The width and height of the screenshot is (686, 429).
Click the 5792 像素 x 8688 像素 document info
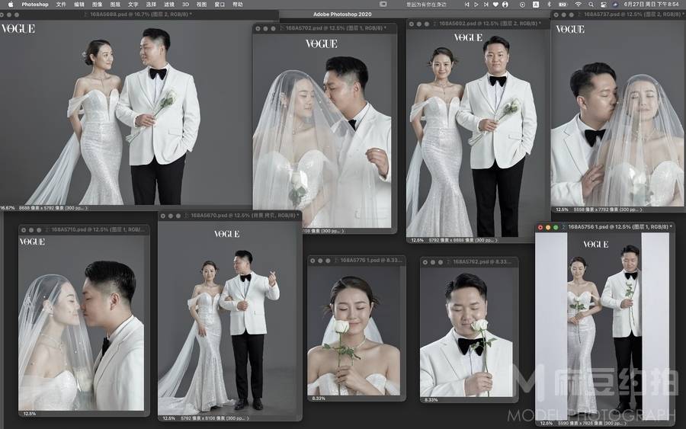[x=462, y=240]
